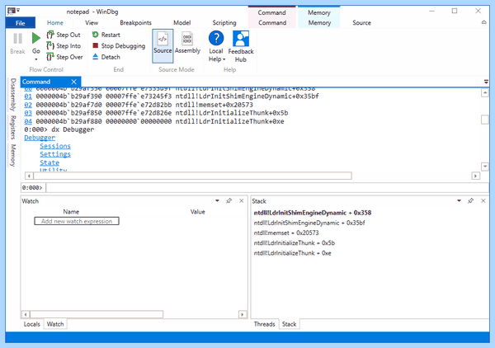
Task: Click the Watch Value column header
Action: [198, 212]
